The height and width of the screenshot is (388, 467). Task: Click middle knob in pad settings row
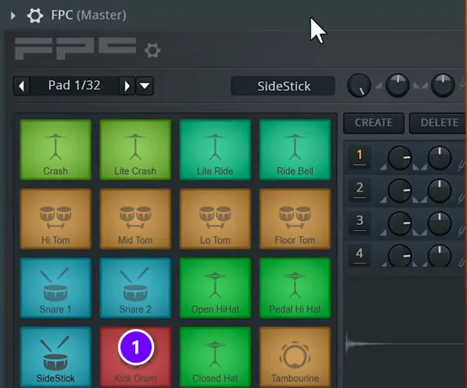pyautogui.click(x=397, y=86)
